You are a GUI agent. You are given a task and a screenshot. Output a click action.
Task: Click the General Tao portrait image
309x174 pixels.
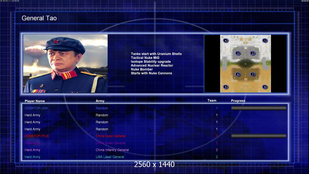click(x=66, y=64)
